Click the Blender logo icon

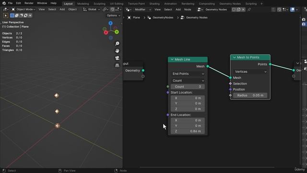tap(4, 3)
